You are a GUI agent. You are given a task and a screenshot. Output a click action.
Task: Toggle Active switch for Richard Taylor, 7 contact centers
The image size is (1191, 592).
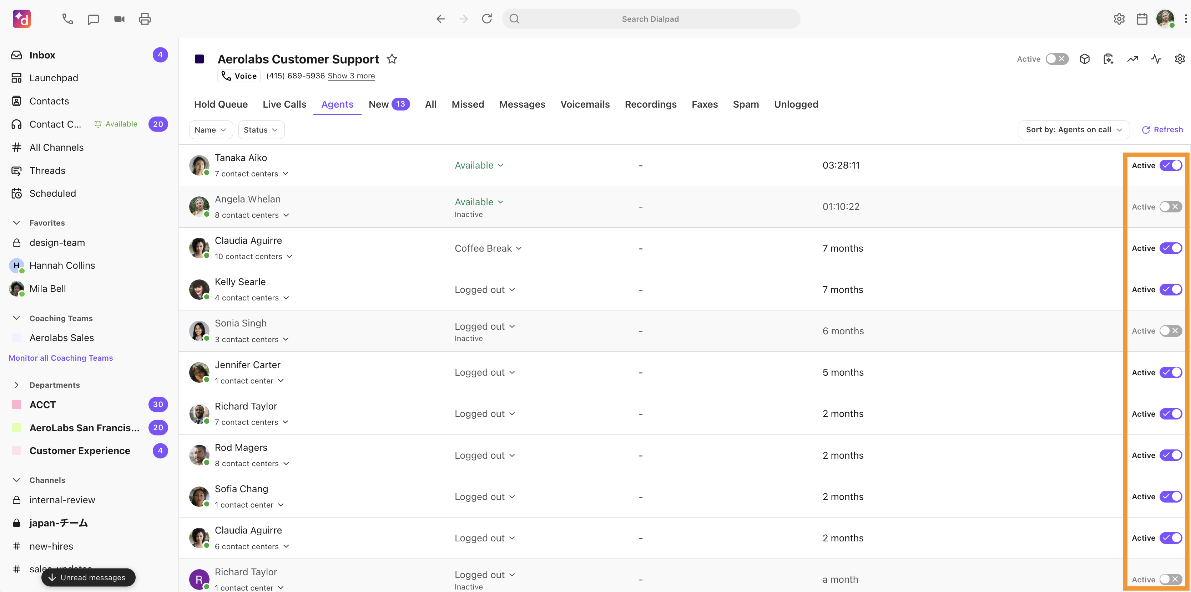[x=1171, y=414]
